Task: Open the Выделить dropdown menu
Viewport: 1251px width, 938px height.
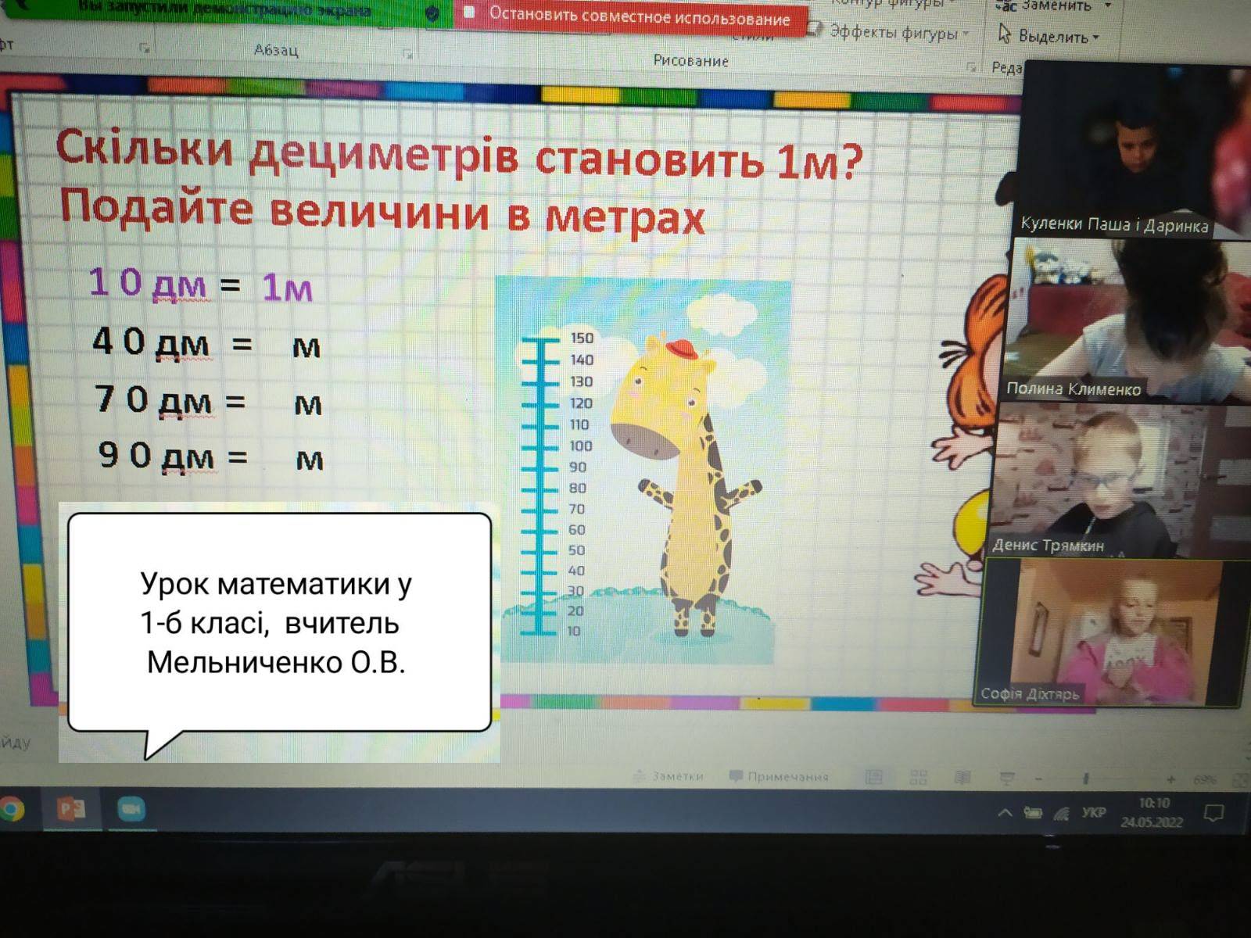Action: click(1050, 36)
